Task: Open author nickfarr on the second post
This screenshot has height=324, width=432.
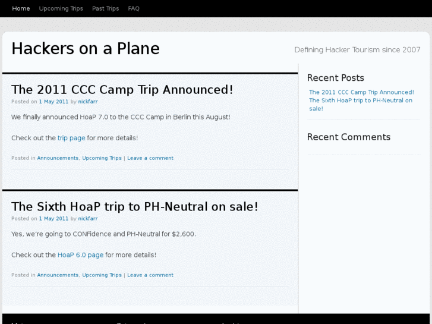Action: pos(88,219)
